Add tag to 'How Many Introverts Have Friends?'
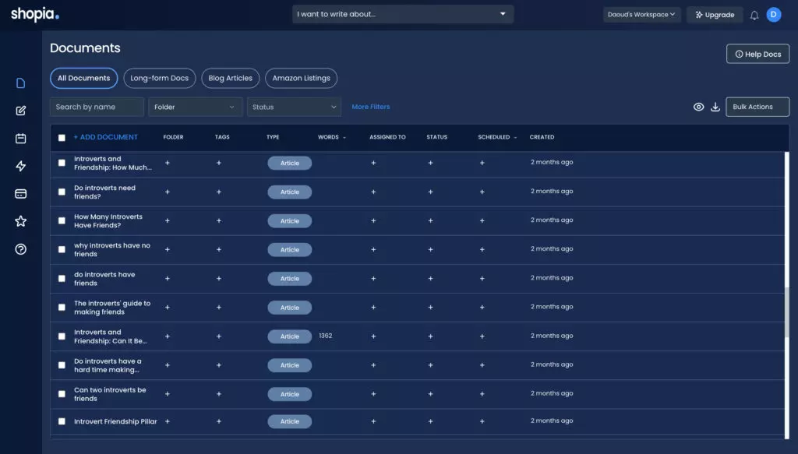Image resolution: width=798 pixels, height=454 pixels. (x=219, y=220)
